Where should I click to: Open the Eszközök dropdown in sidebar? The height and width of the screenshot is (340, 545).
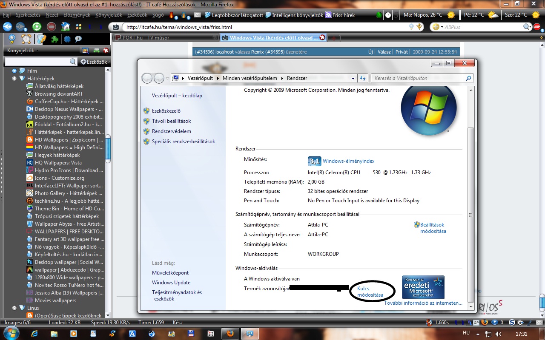[x=95, y=62]
